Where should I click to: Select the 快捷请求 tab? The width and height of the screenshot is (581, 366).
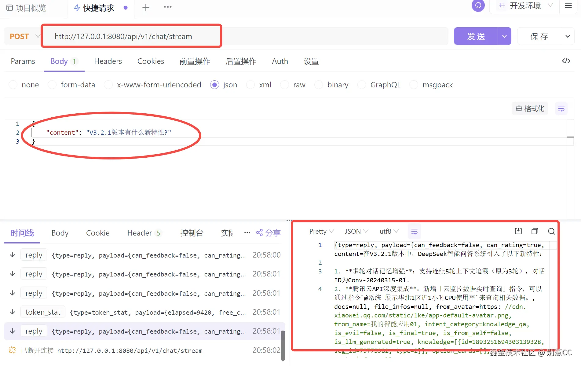click(99, 8)
